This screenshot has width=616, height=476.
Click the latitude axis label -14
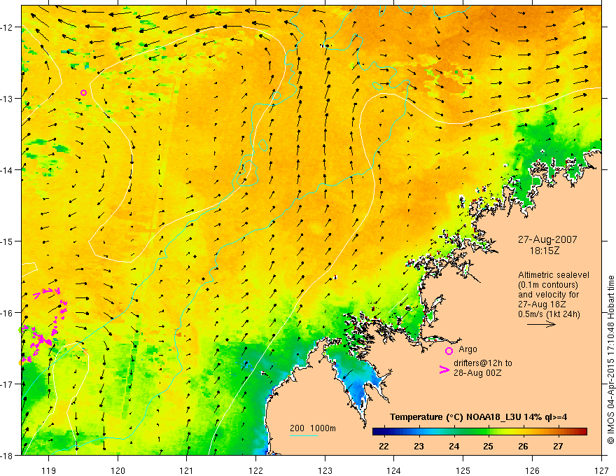pyautogui.click(x=8, y=170)
